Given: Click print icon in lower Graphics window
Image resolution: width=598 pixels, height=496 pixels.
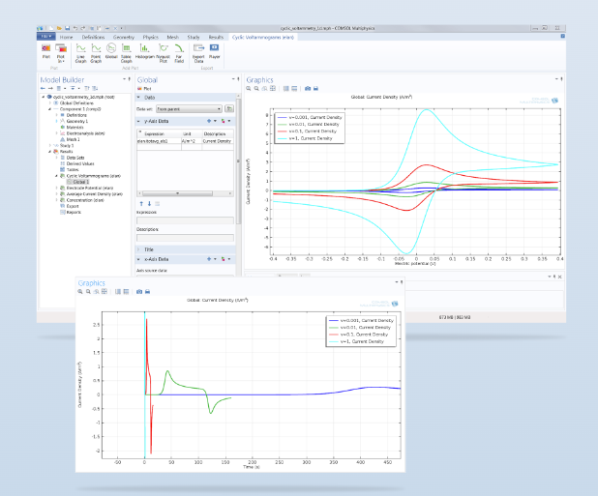Looking at the screenshot, I should pos(148,291).
